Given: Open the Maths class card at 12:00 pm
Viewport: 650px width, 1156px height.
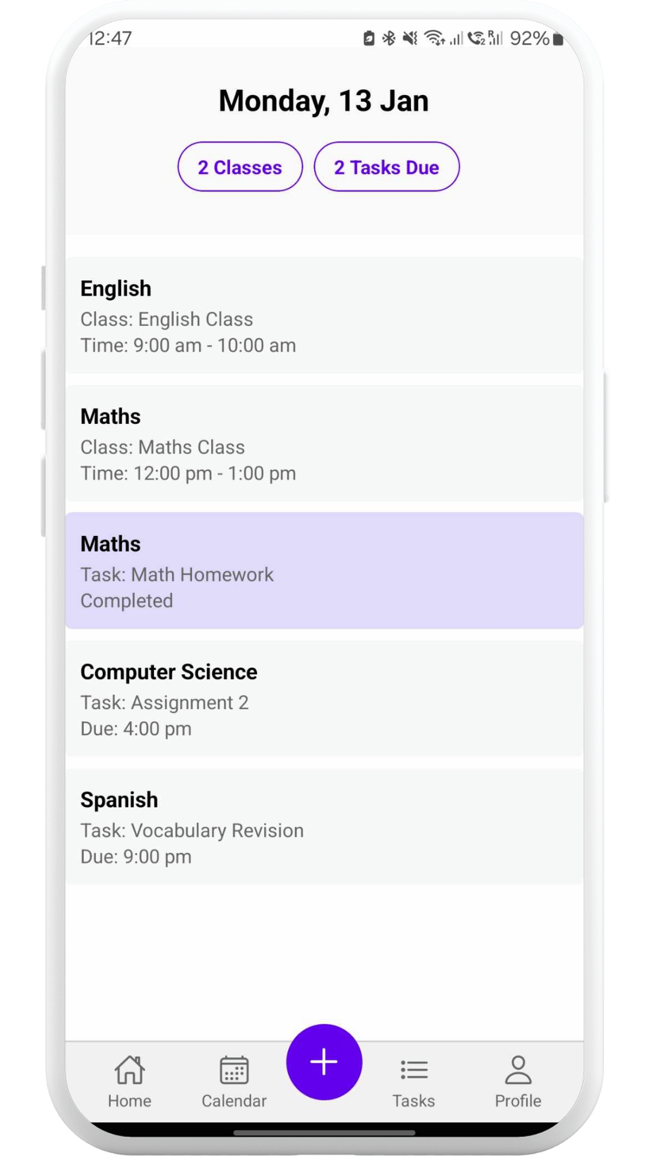Looking at the screenshot, I should [324, 444].
